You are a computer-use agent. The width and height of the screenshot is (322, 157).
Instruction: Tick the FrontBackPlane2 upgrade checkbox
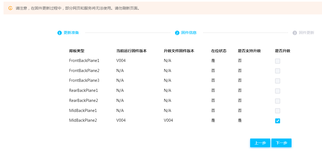point(278,71)
